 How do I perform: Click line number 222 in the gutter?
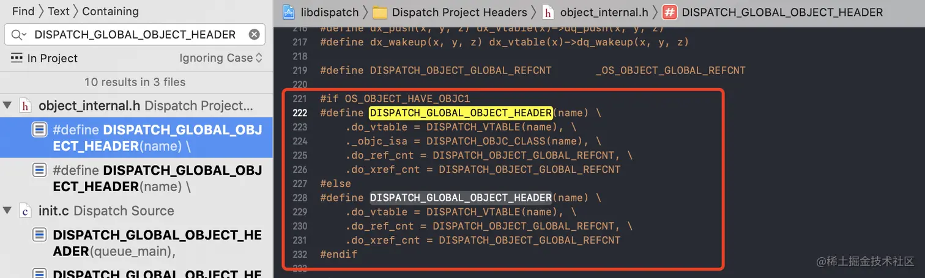click(300, 113)
